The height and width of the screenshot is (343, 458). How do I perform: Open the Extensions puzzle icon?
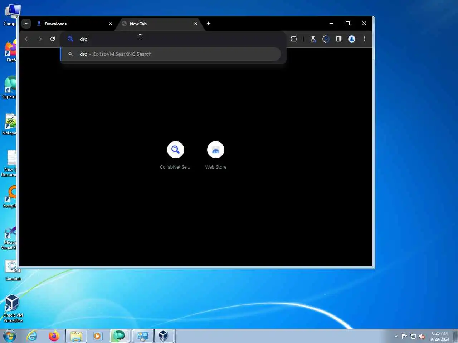click(294, 39)
